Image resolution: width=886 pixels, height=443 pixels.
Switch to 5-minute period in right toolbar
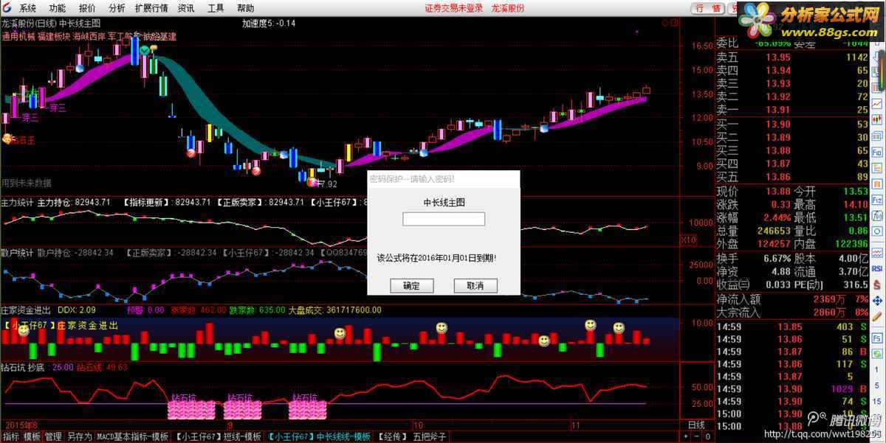877,385
